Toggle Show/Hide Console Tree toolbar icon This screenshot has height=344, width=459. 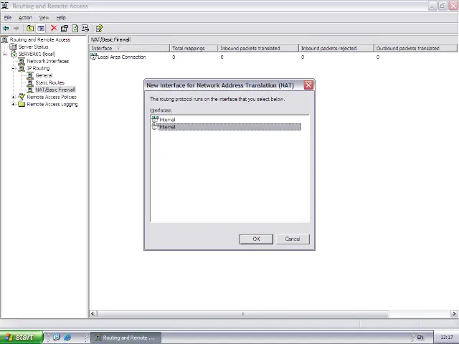(x=41, y=29)
